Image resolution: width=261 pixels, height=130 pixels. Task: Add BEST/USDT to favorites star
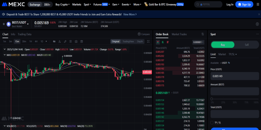[x=4, y=24]
